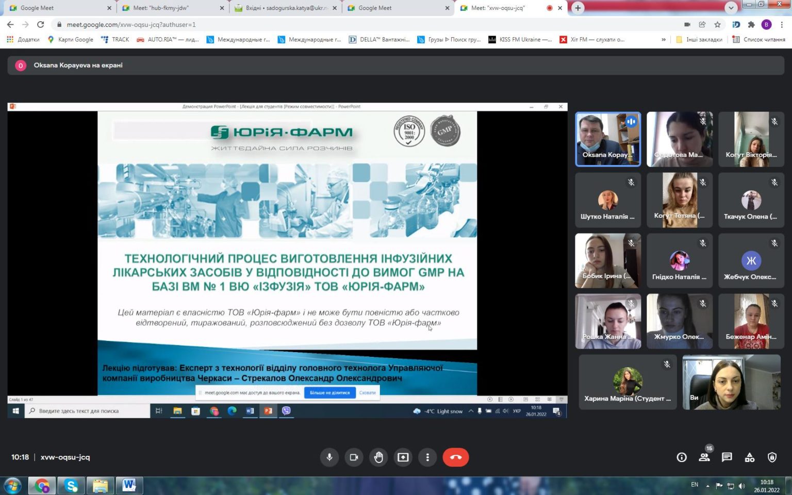Click the address bar URL field
The image size is (792, 495).
[361, 24]
